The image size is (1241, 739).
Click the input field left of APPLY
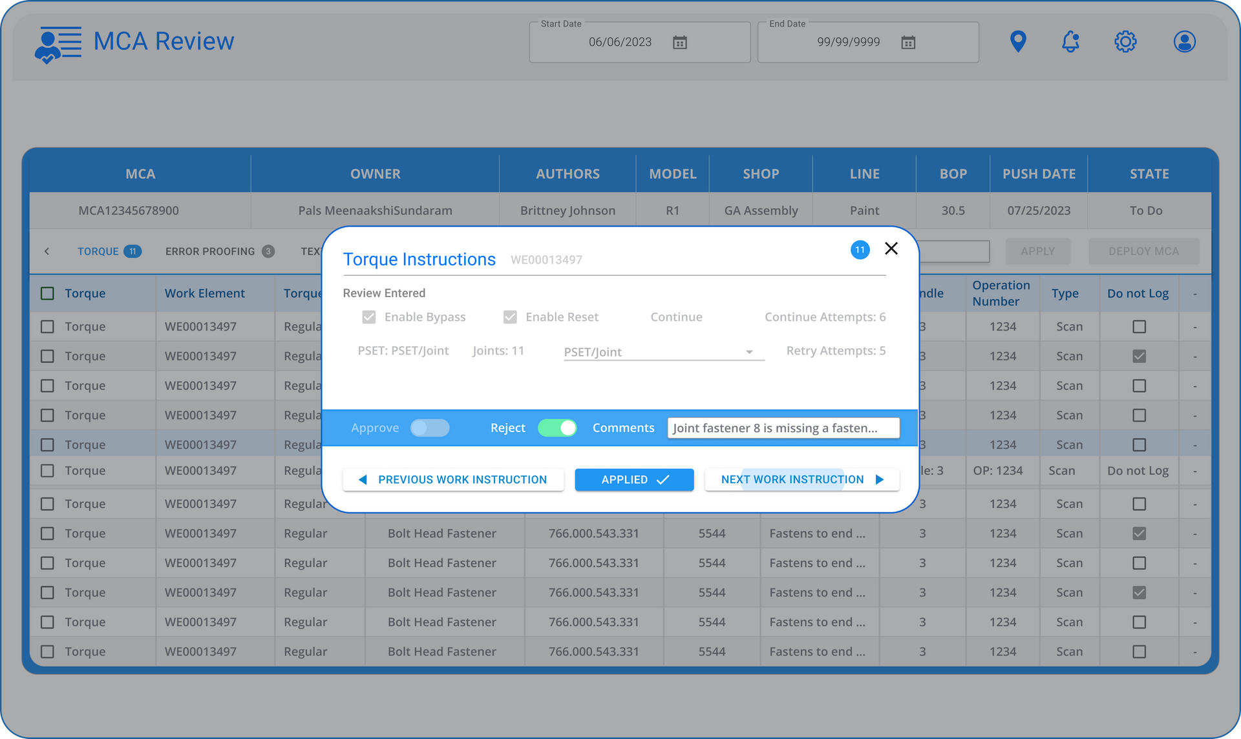954,251
